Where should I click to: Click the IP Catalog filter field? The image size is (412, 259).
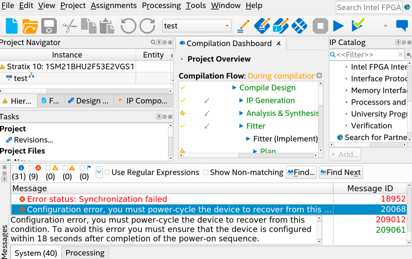tap(366, 55)
